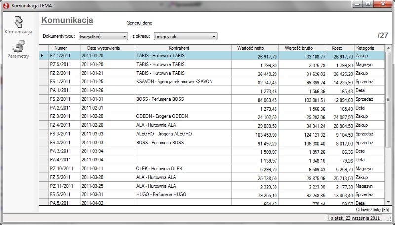Click the Kontrahent column header
This screenshot has width=395, height=225.
(182, 48)
